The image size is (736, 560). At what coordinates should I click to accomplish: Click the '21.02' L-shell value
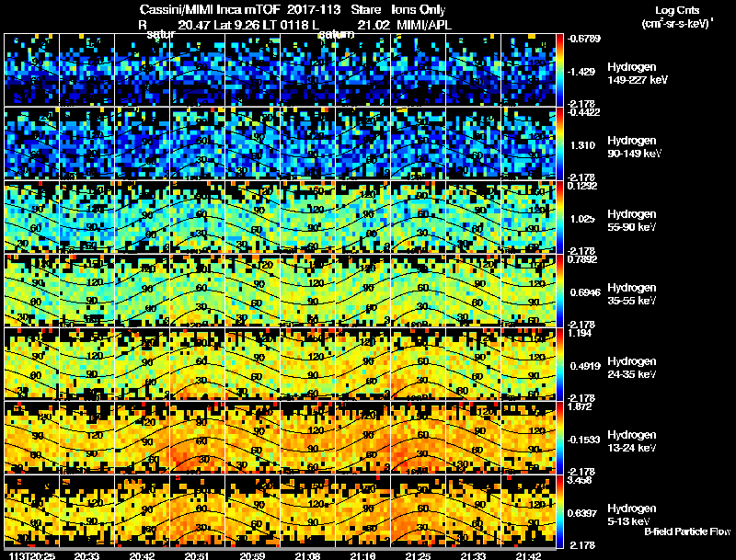point(374,25)
